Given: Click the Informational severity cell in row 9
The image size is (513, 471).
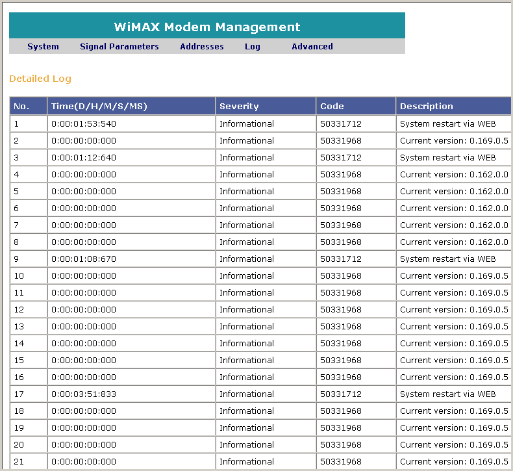Looking at the screenshot, I should point(247,259).
